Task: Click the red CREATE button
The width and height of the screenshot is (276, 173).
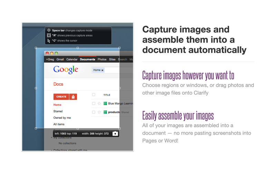Action: [x=61, y=97]
